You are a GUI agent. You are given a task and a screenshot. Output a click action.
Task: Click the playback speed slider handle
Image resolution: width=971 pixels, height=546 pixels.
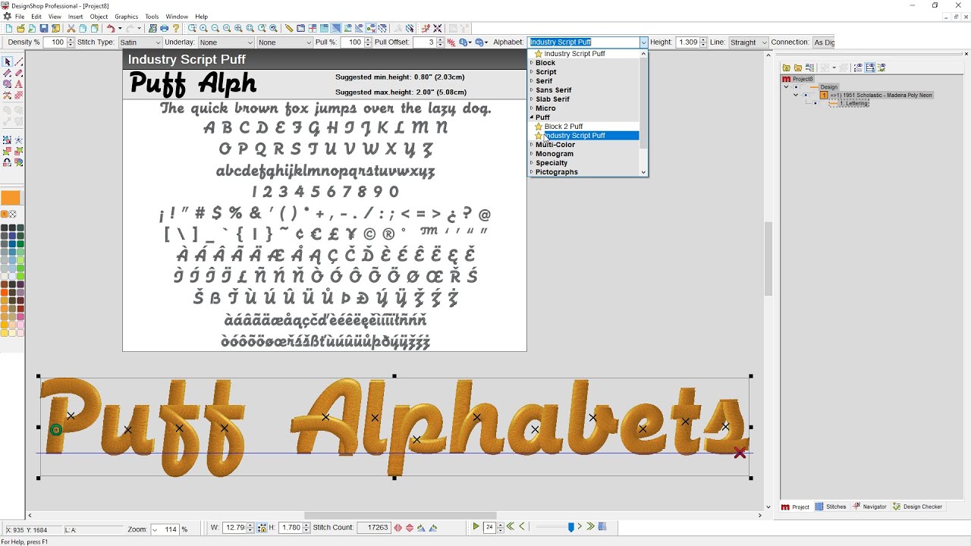[x=571, y=527]
